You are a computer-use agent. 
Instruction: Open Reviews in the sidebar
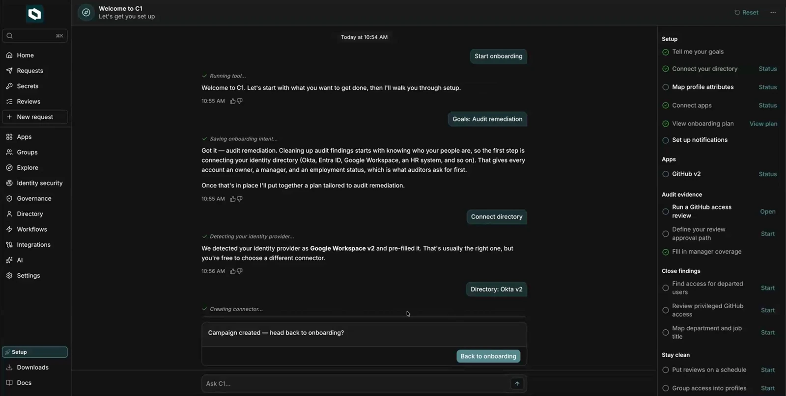click(28, 102)
